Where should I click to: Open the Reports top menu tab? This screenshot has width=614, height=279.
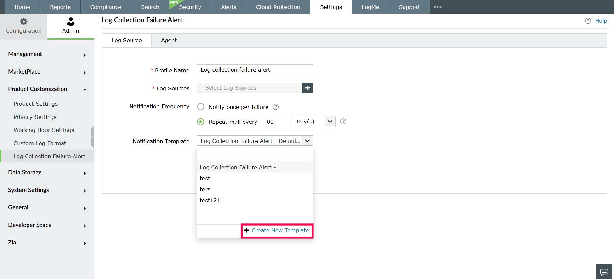[60, 7]
